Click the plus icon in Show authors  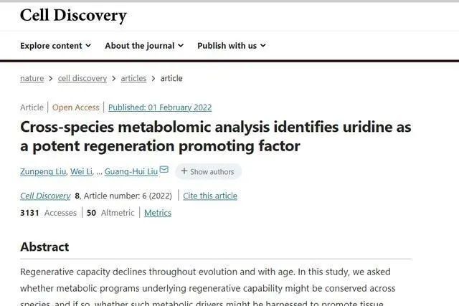[184, 171]
